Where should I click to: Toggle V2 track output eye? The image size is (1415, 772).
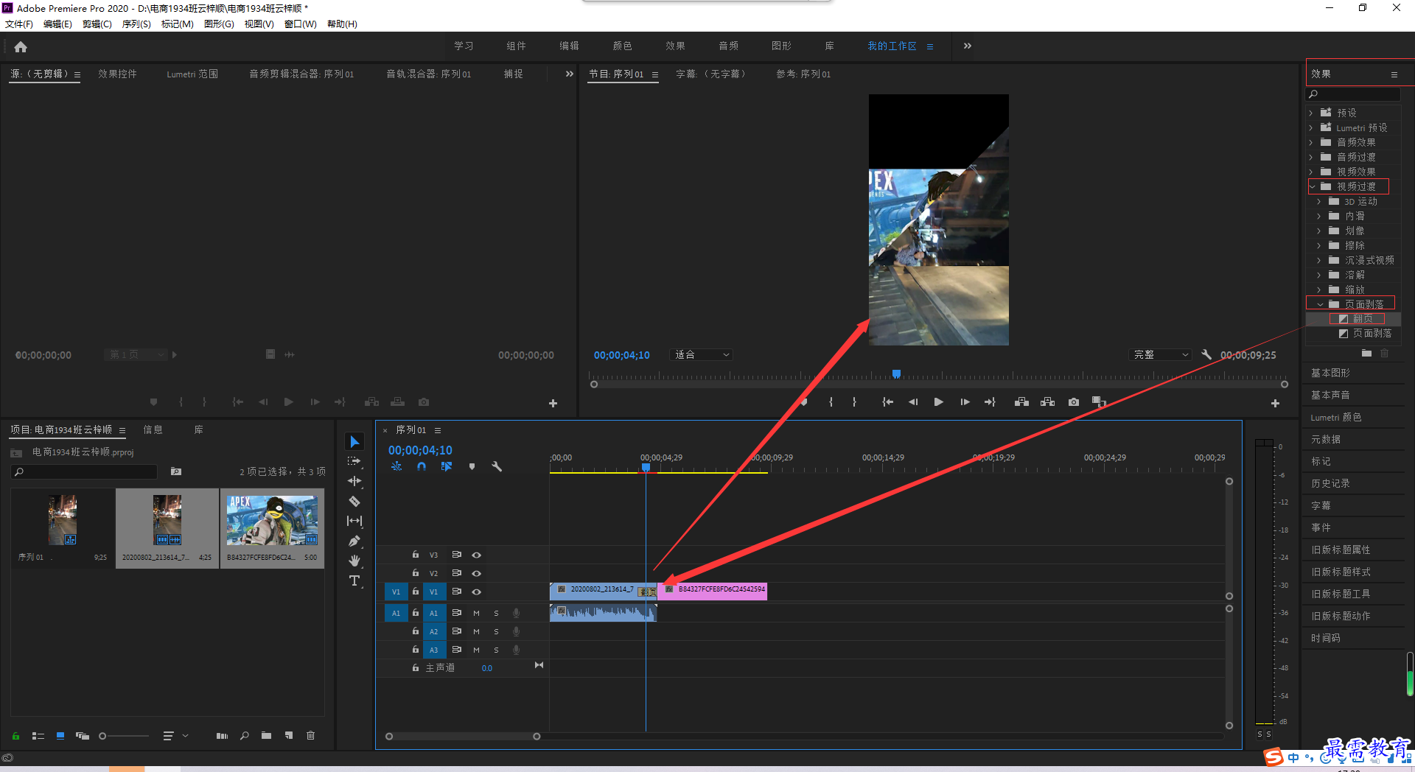point(476,573)
